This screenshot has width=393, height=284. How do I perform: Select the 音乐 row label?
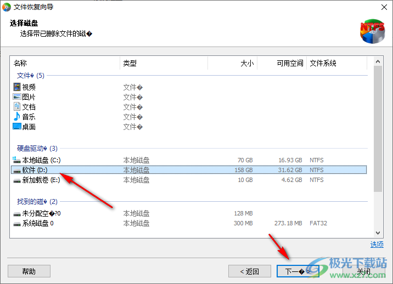pyautogui.click(x=29, y=117)
